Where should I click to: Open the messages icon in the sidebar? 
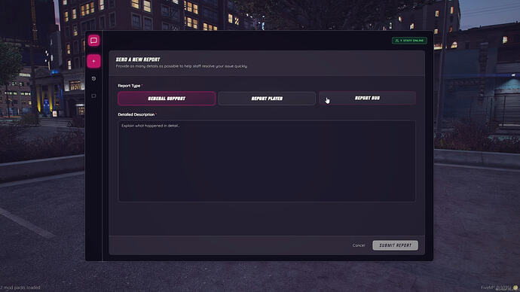click(94, 96)
